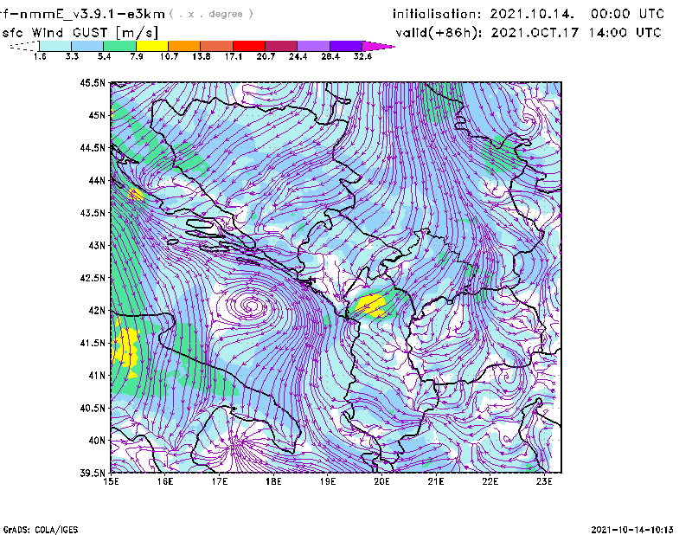Viewport: 692px width, 535px height.
Task: Click the 18E longitude label
Action: 273,481
